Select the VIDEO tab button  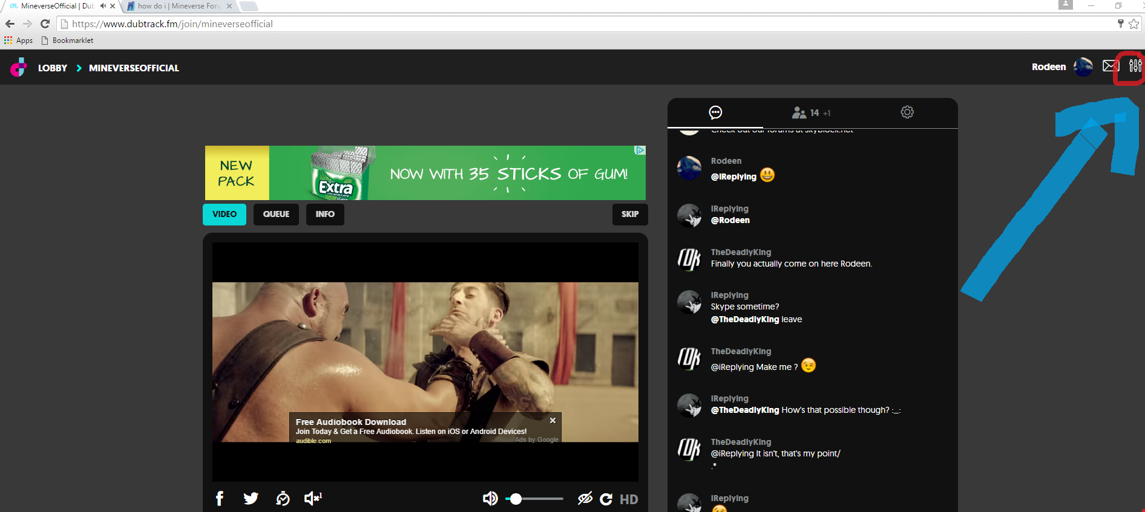(x=225, y=214)
